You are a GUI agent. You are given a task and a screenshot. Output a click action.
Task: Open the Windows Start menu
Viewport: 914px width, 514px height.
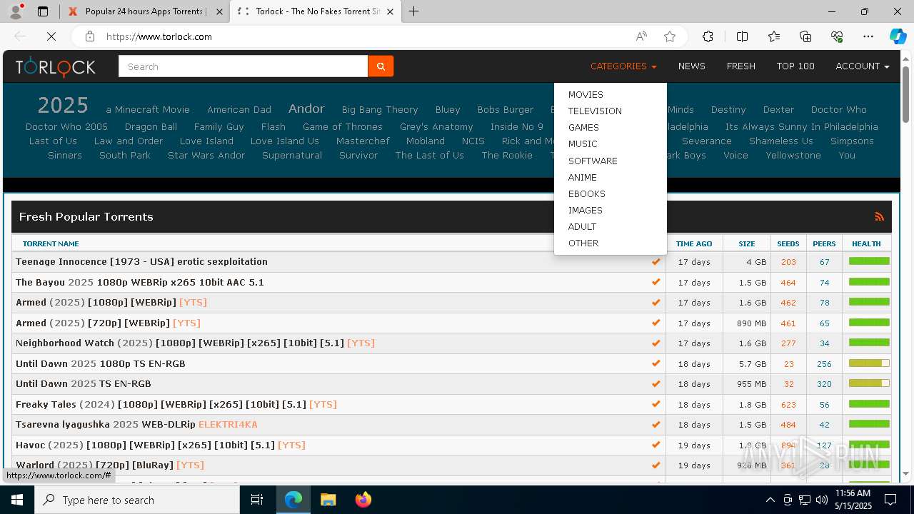(x=17, y=500)
